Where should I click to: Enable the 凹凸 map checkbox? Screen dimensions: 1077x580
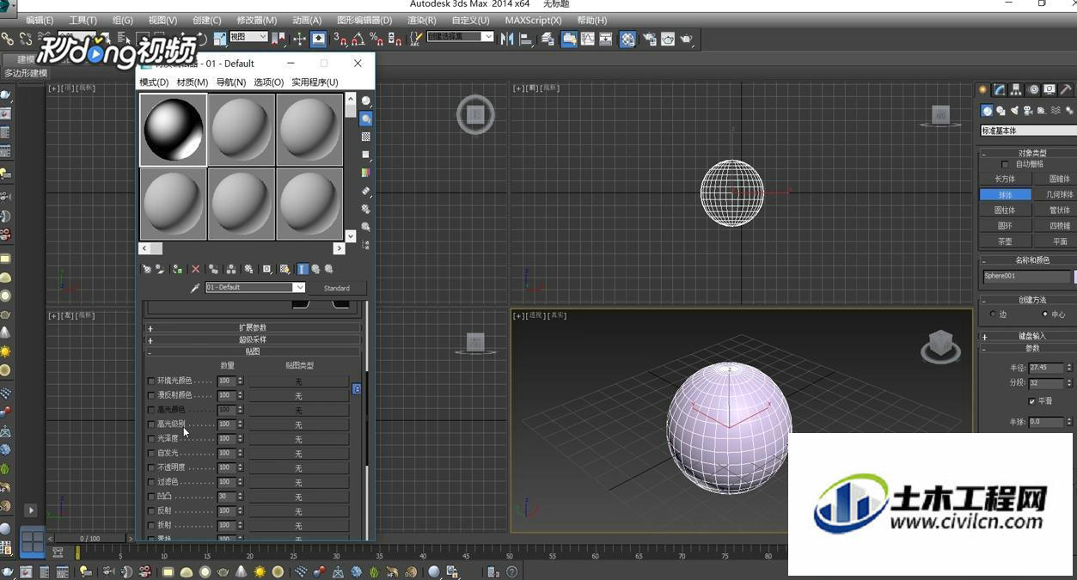click(x=152, y=497)
